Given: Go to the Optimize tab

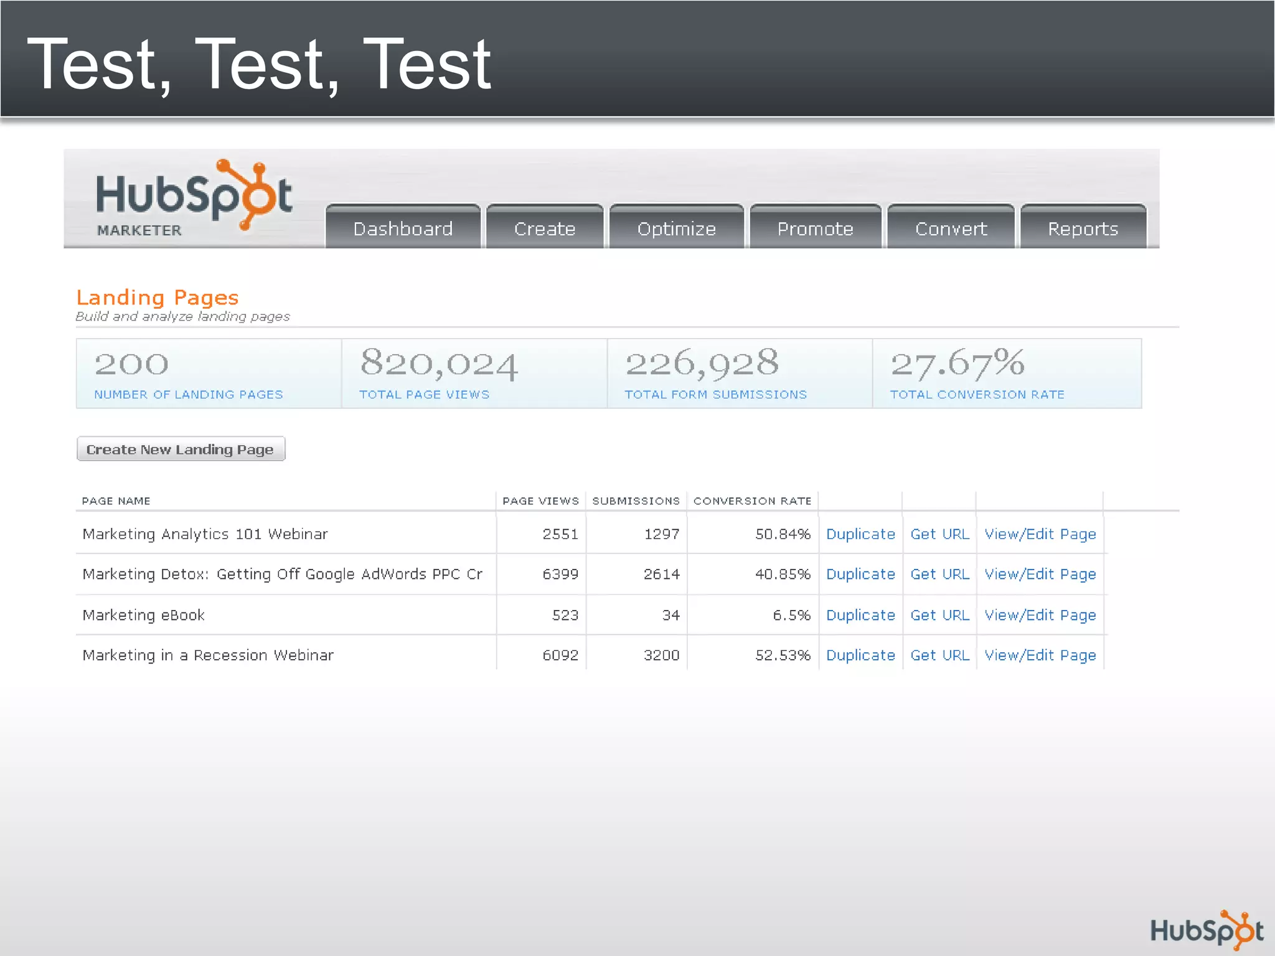Looking at the screenshot, I should pyautogui.click(x=677, y=228).
